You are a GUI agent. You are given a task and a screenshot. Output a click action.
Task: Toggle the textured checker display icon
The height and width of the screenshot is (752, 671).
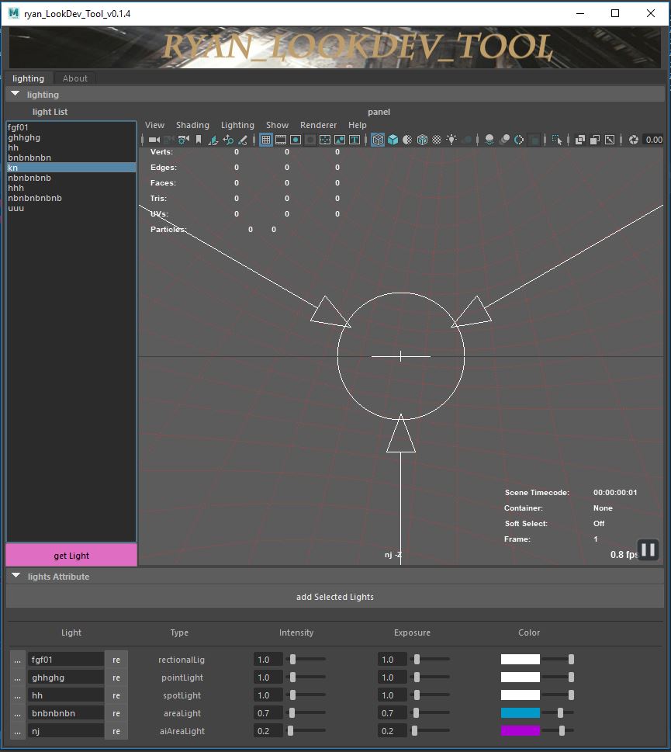[x=437, y=140]
